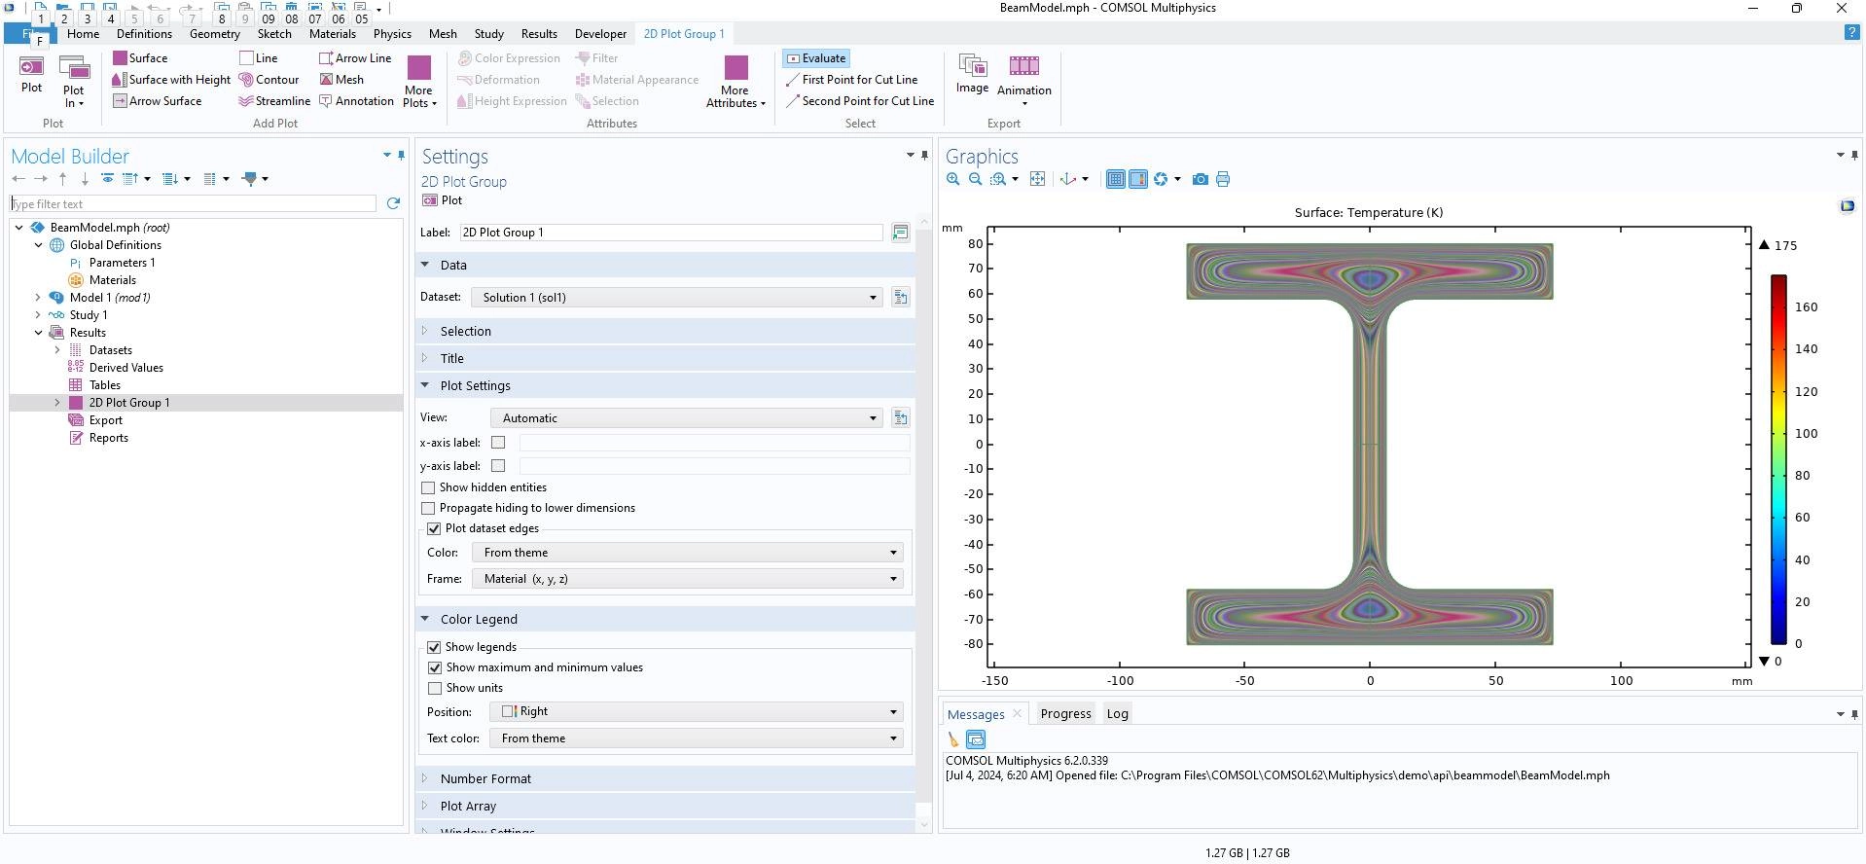1866x864 pixels.
Task: Refresh the Model Builder filter
Action: (x=393, y=203)
